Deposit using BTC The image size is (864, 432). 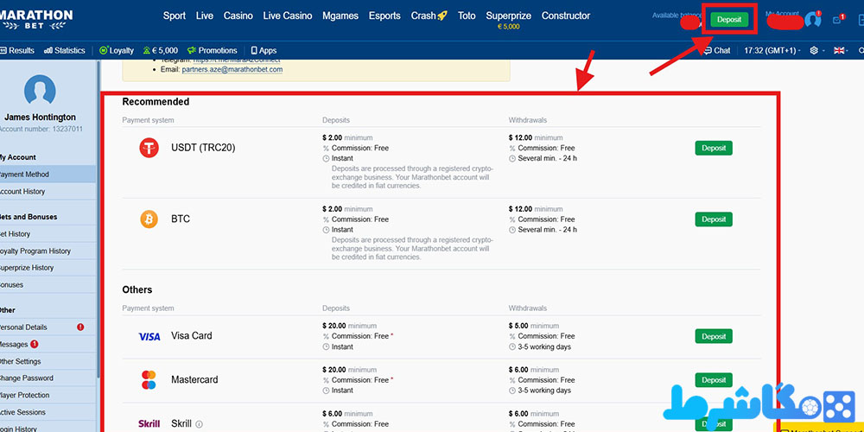pyautogui.click(x=714, y=219)
